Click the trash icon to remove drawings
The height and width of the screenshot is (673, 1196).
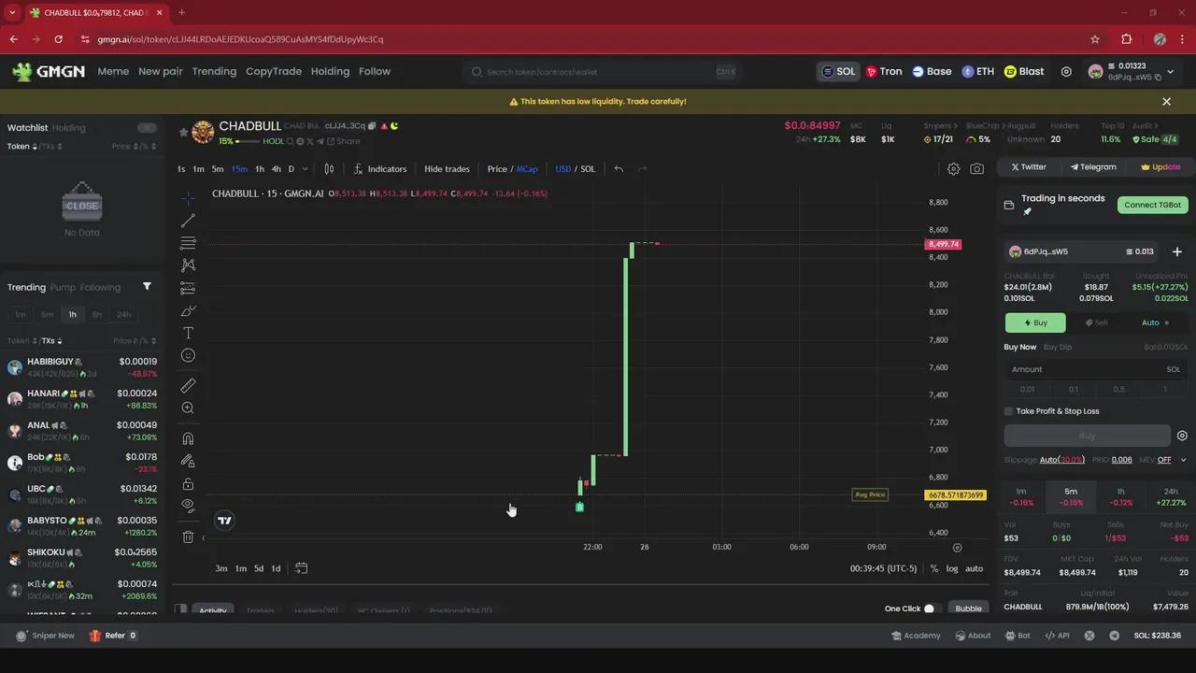[188, 537]
